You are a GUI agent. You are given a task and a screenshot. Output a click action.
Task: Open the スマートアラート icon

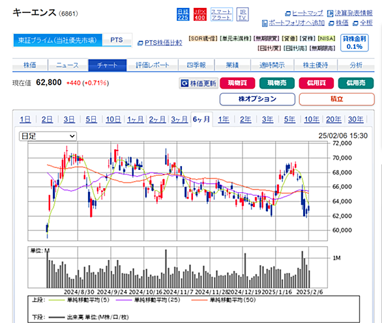(221, 14)
